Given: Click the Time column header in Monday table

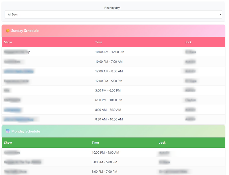Looking at the screenshot, I should pos(95,143).
